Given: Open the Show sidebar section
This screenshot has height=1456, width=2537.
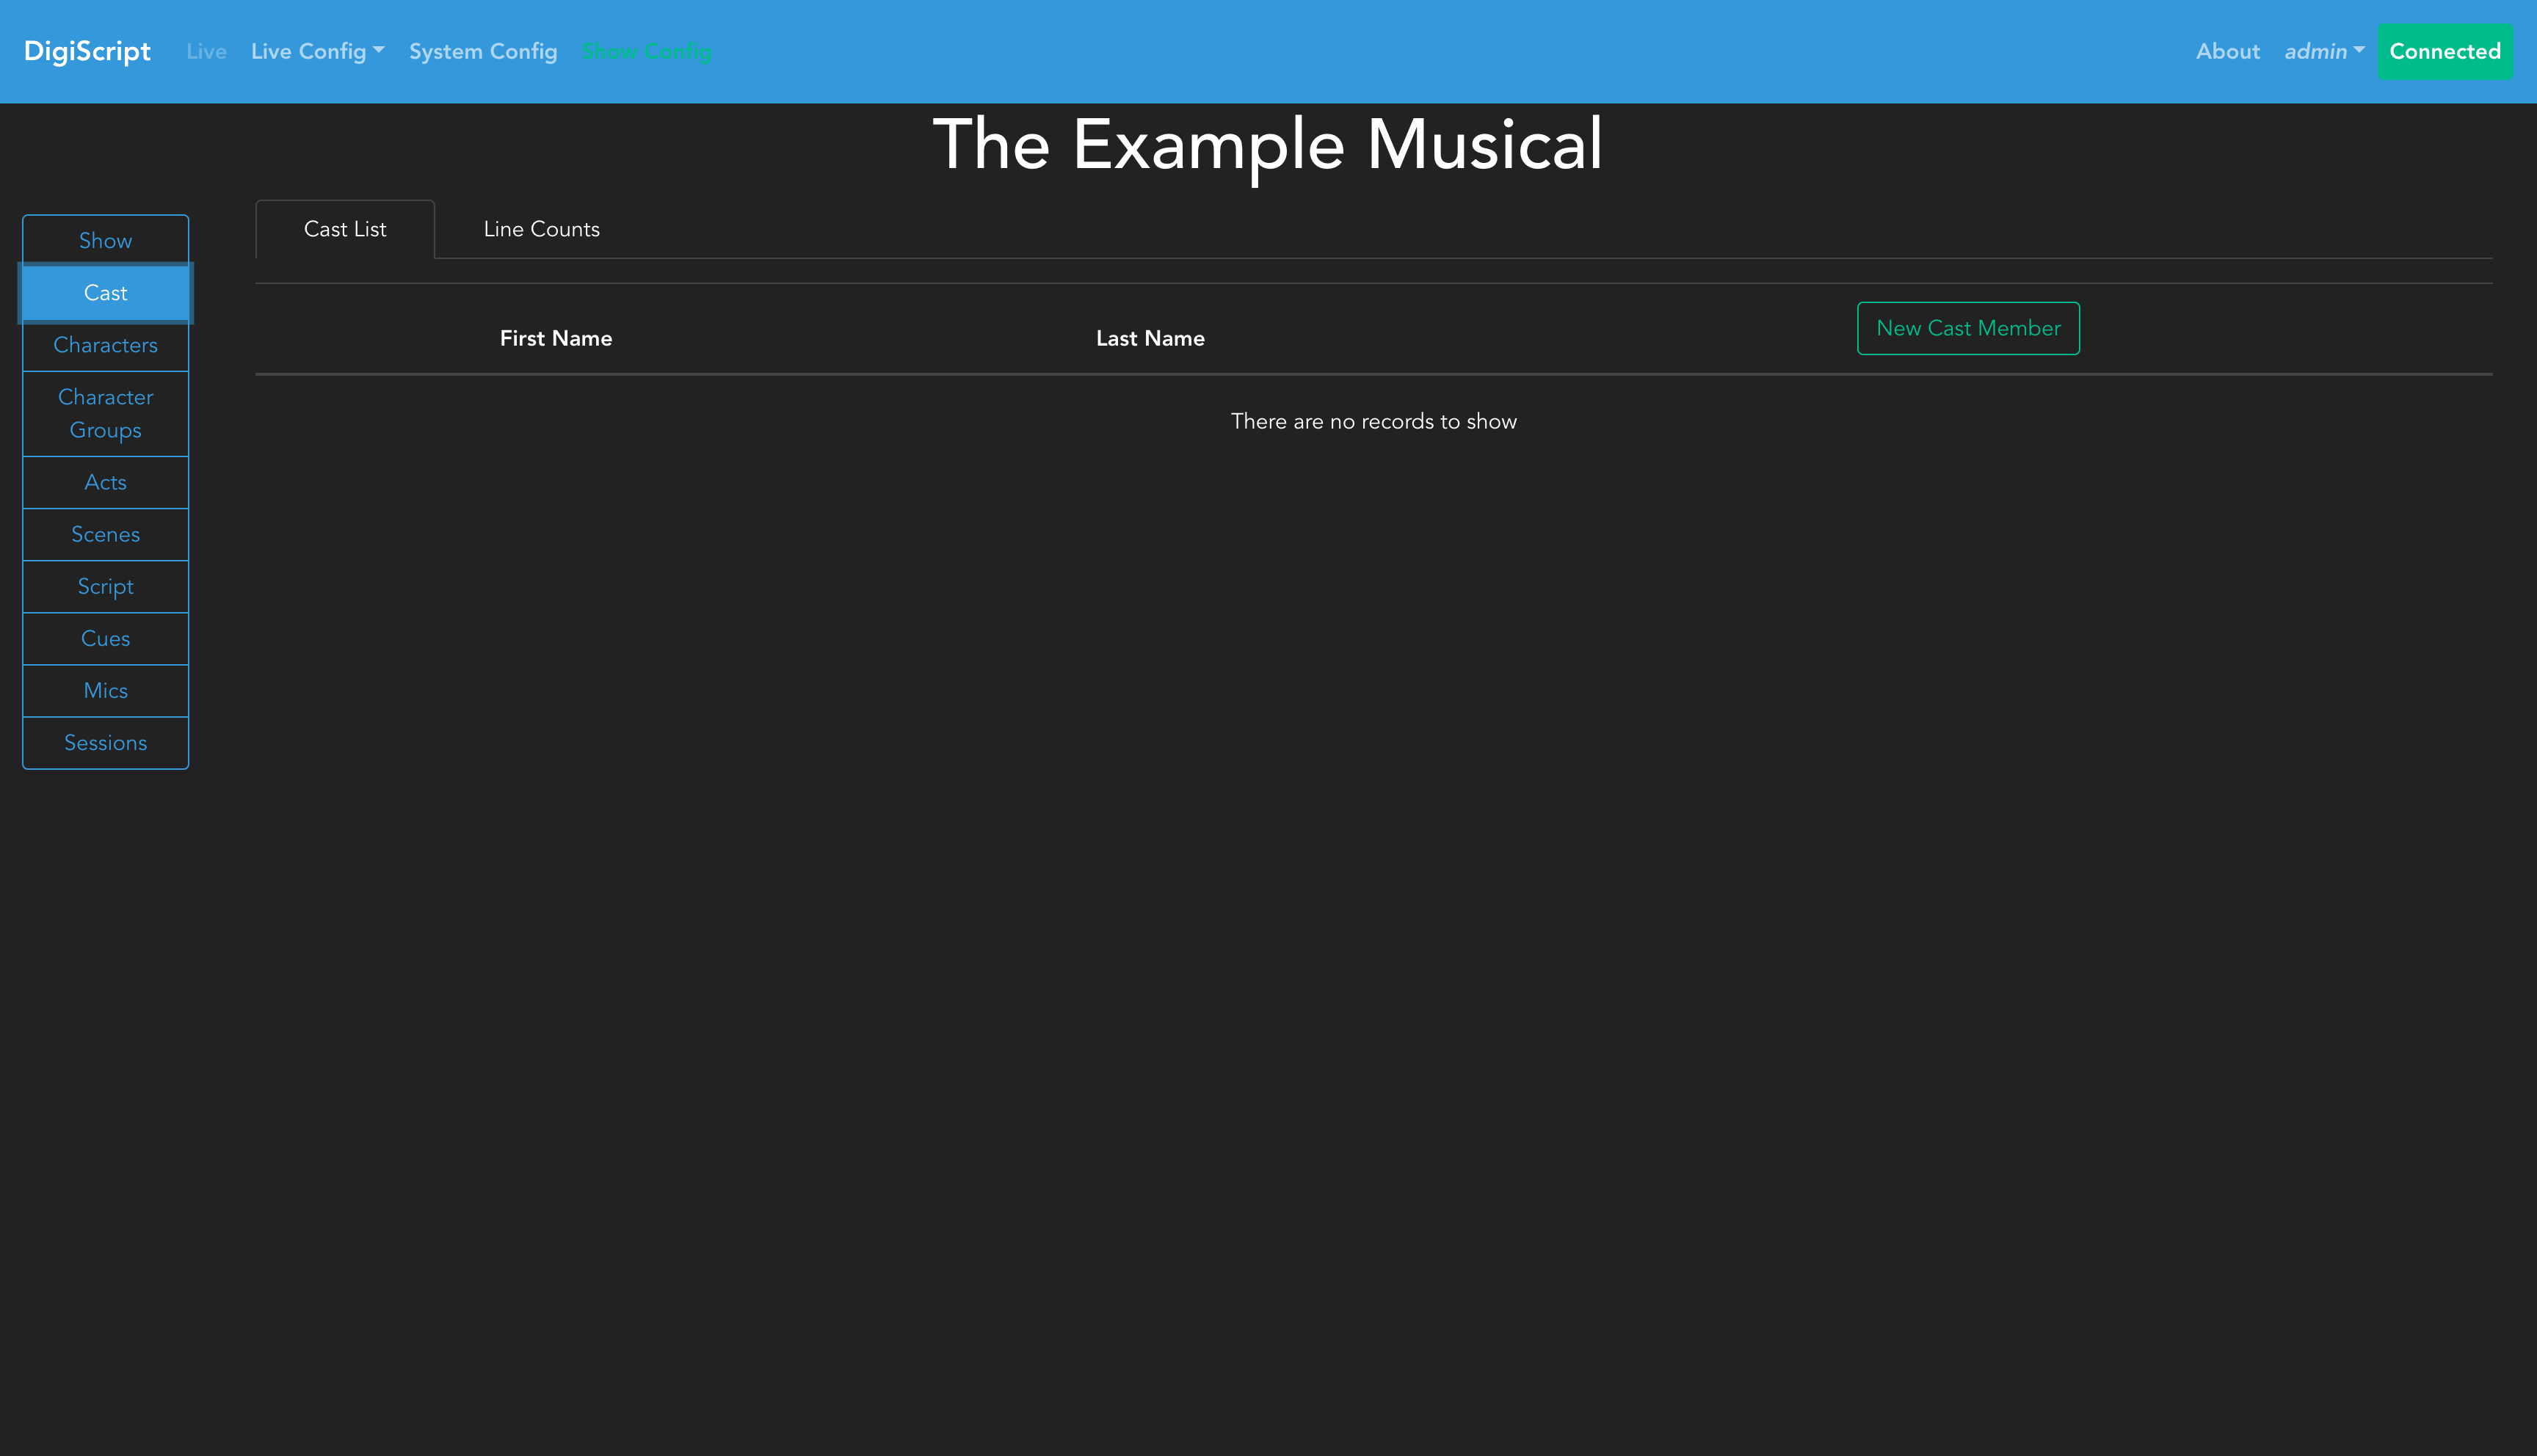Looking at the screenshot, I should 105,241.
